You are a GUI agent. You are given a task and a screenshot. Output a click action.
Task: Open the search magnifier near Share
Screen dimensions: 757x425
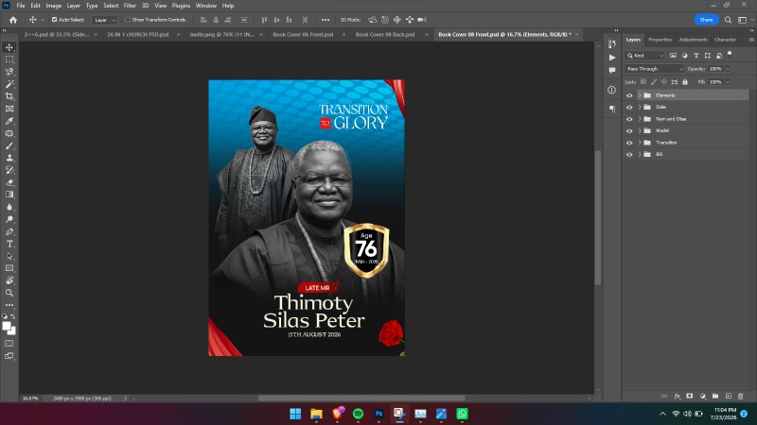click(x=728, y=20)
